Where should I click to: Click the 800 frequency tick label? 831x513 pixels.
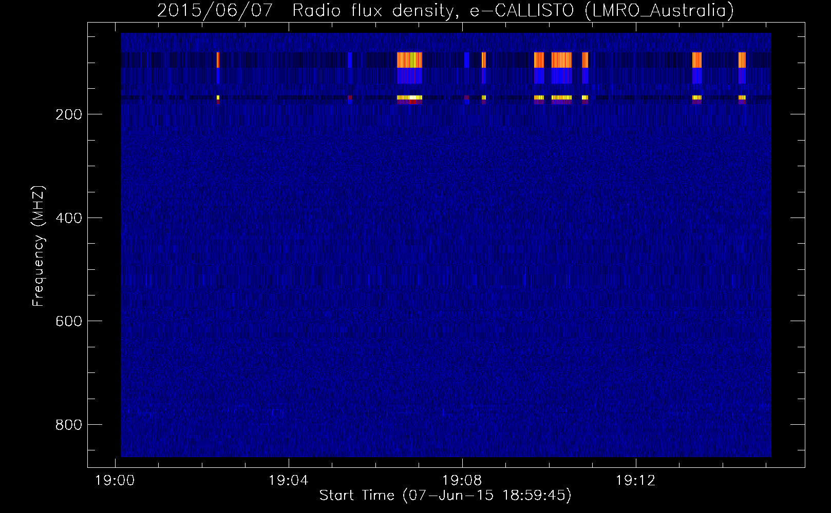click(68, 425)
